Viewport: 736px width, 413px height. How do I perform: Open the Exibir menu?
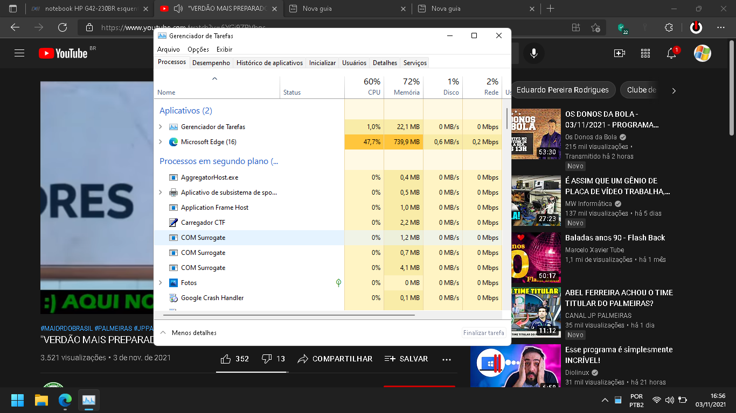224,49
